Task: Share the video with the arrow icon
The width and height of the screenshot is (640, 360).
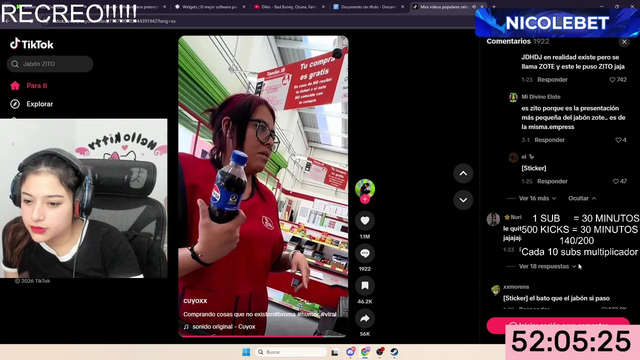Action: [x=365, y=318]
